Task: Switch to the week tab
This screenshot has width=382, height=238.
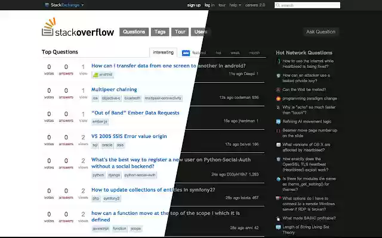Action: 235,53
